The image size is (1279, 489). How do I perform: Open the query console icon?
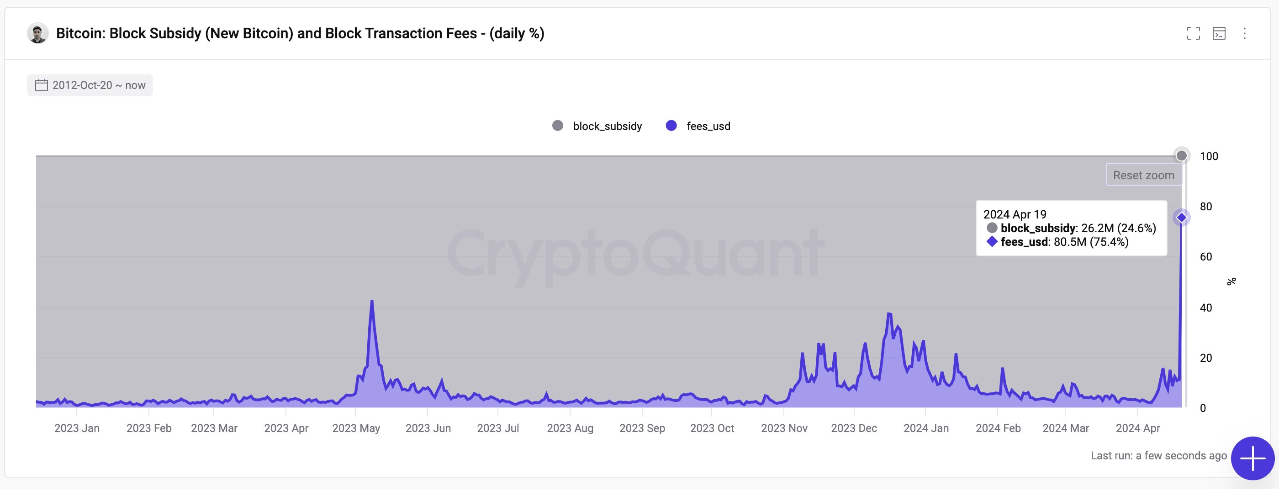1219,33
